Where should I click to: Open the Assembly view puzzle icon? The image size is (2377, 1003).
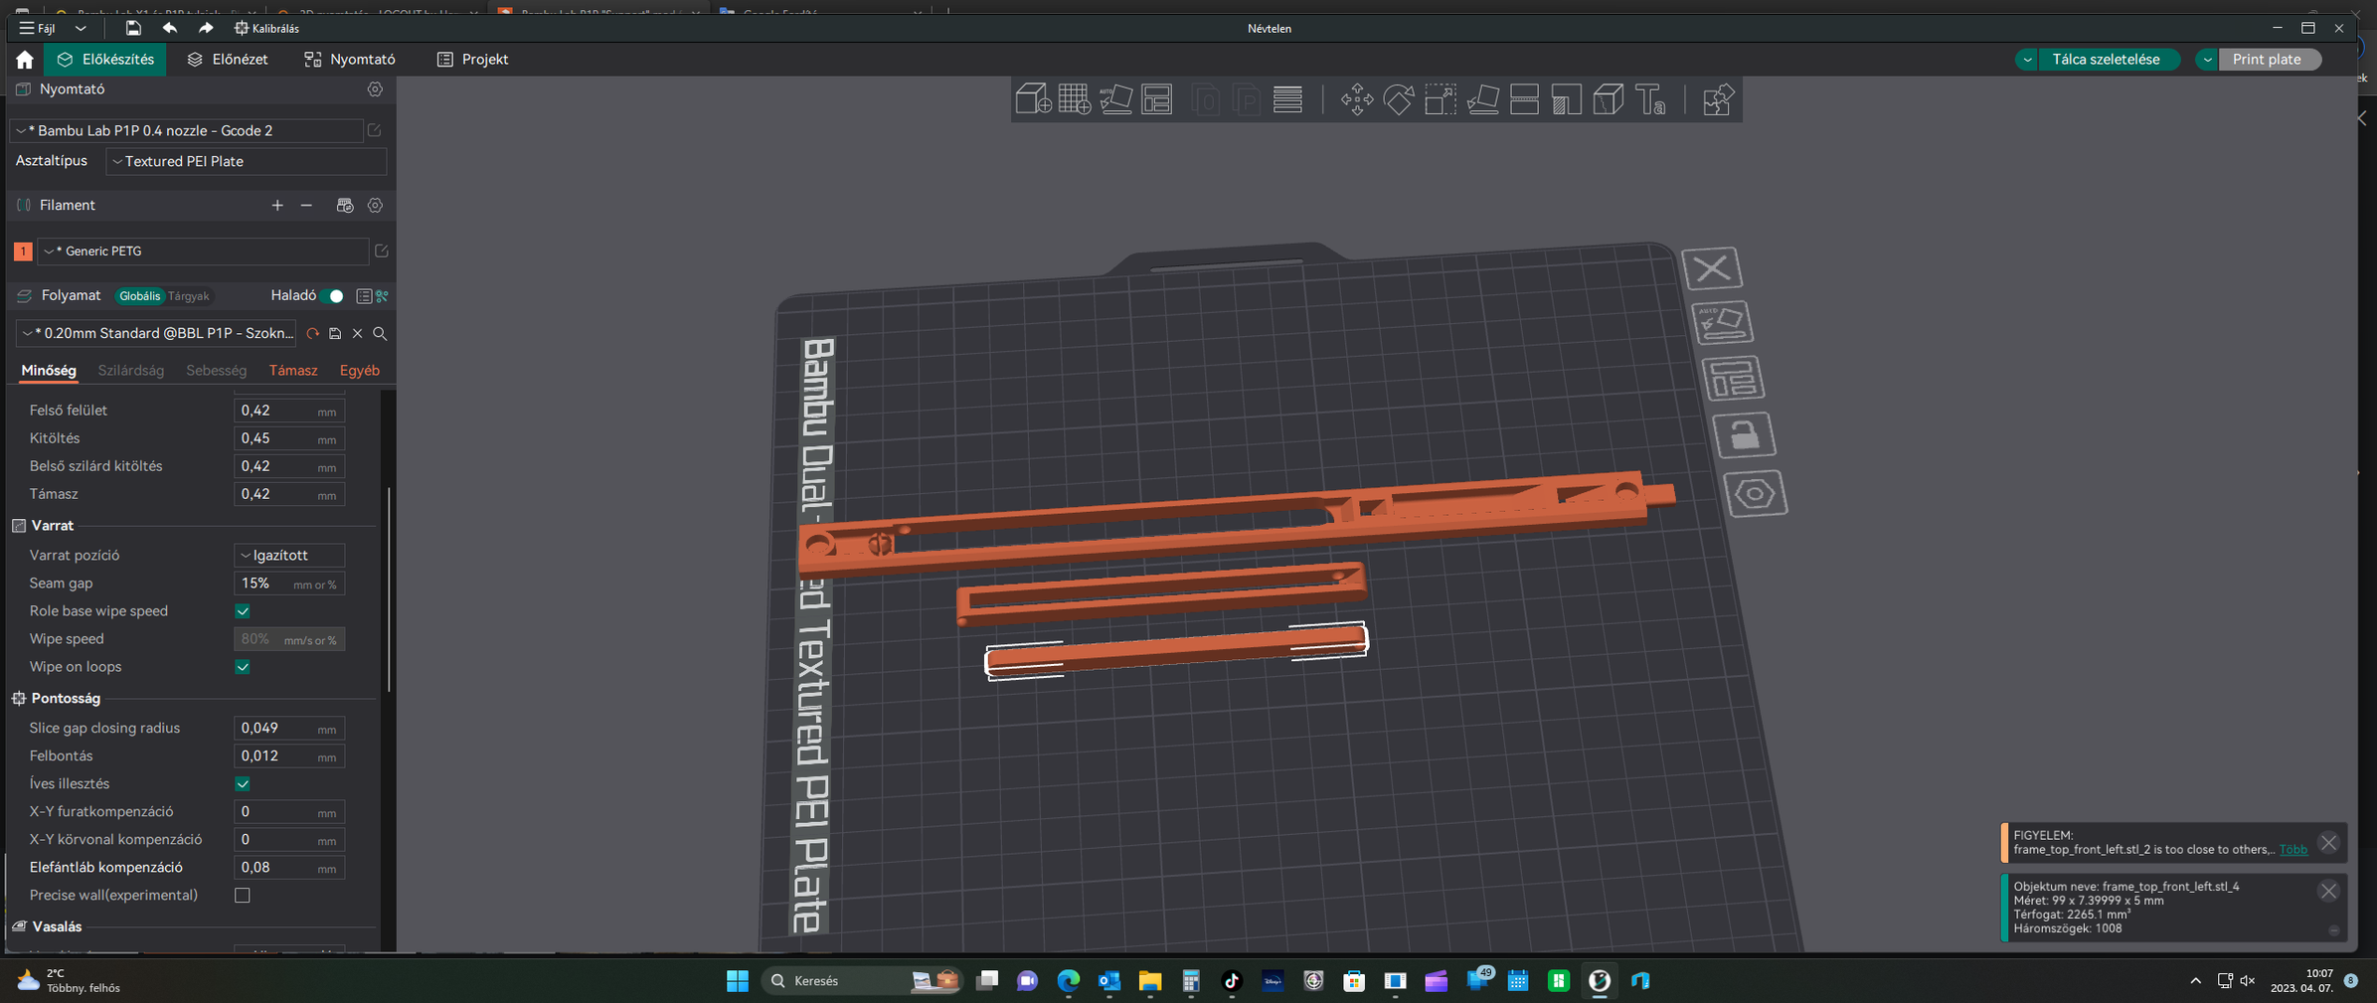pos(1718,99)
